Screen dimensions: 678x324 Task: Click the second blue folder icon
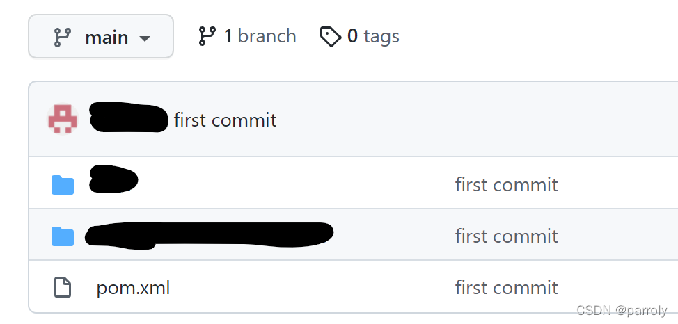click(63, 236)
